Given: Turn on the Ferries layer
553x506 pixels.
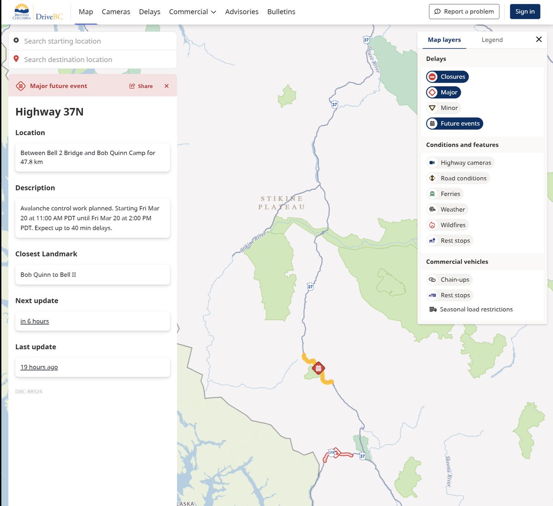Looking at the screenshot, I should (445, 194).
